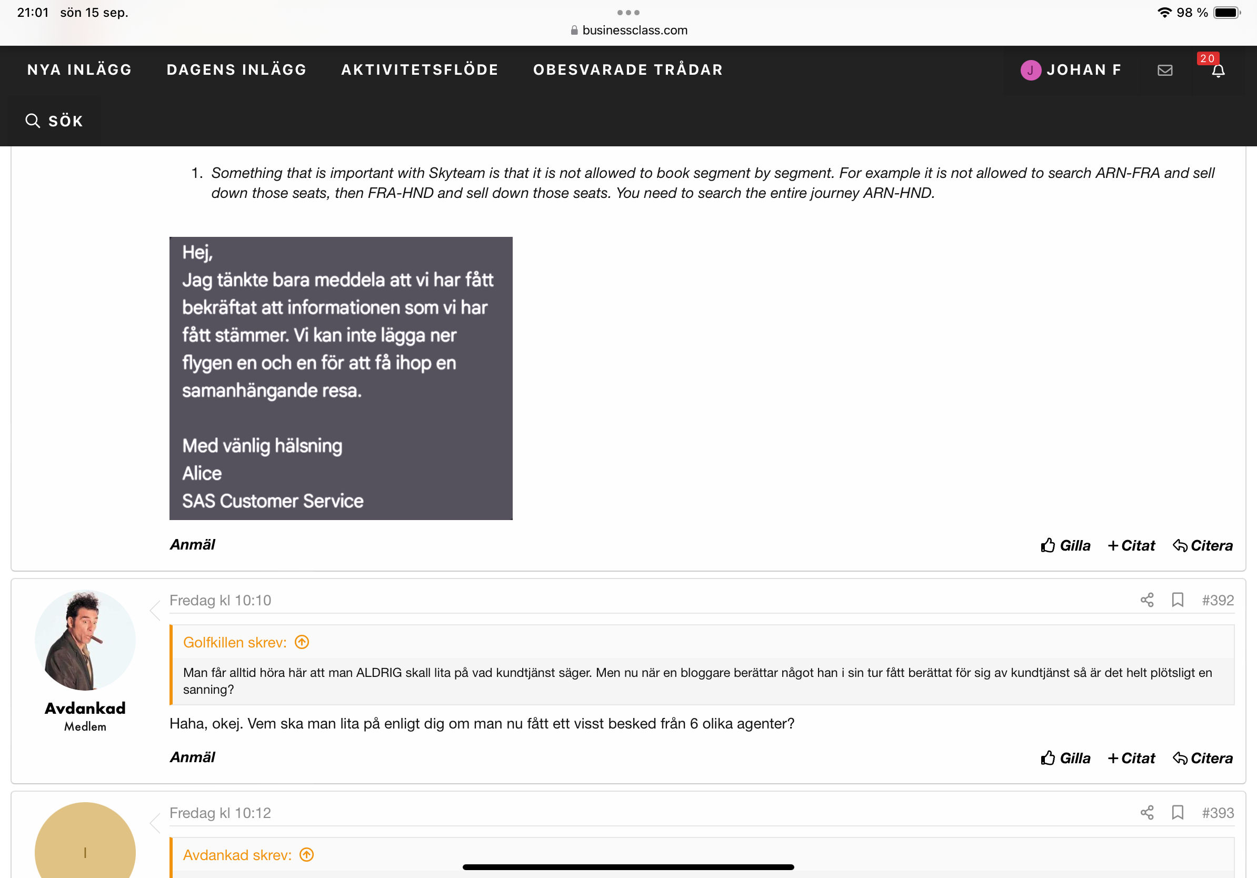
Task: Share post #392 via share icon
Action: tap(1146, 600)
